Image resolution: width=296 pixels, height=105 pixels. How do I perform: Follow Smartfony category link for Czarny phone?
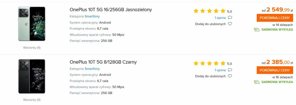(x=92, y=69)
